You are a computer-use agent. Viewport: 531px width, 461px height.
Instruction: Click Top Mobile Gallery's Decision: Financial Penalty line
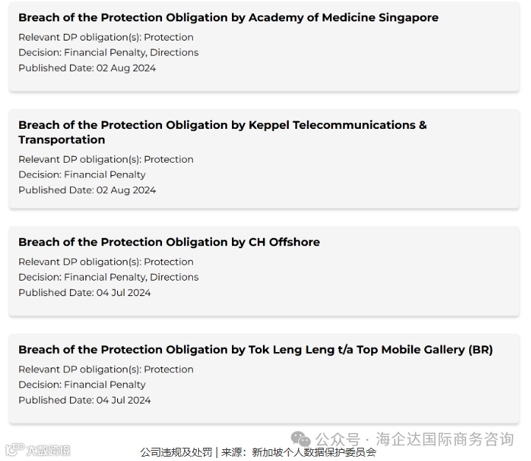pos(82,384)
